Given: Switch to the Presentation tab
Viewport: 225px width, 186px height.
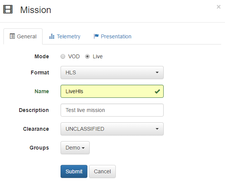Looking at the screenshot, I should [113, 36].
